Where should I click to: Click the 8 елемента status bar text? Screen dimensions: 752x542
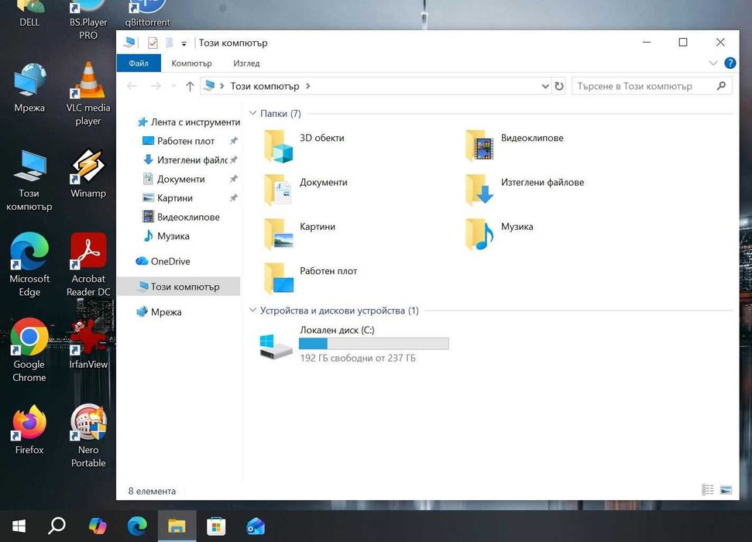pyautogui.click(x=152, y=491)
